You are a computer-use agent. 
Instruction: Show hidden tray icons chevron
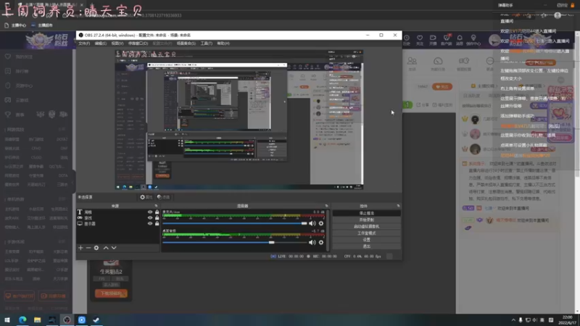[513, 320]
